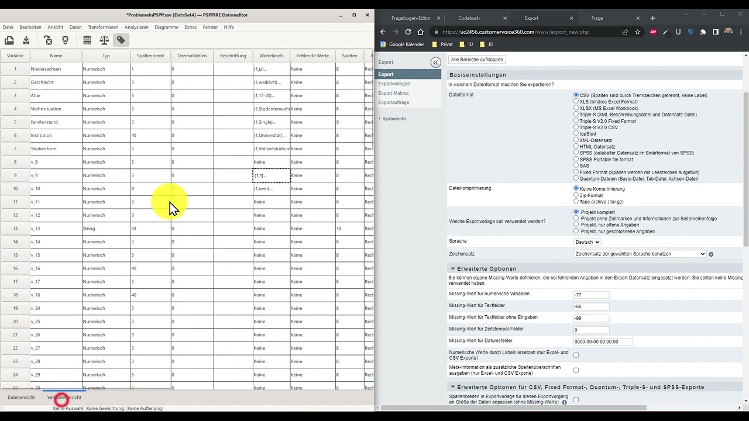Click the Alle Bereiche aufklappen button
This screenshot has width=749, height=421.
point(477,60)
